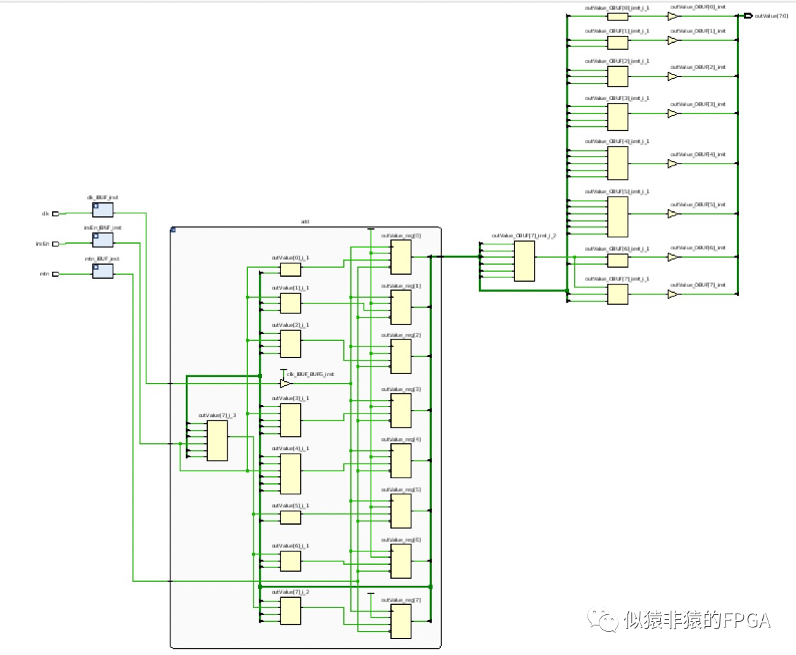This screenshot has width=796, height=655.
Task: Select the outValue_OBUF[7]_inst_i_2 LUT cell
Action: click(525, 261)
